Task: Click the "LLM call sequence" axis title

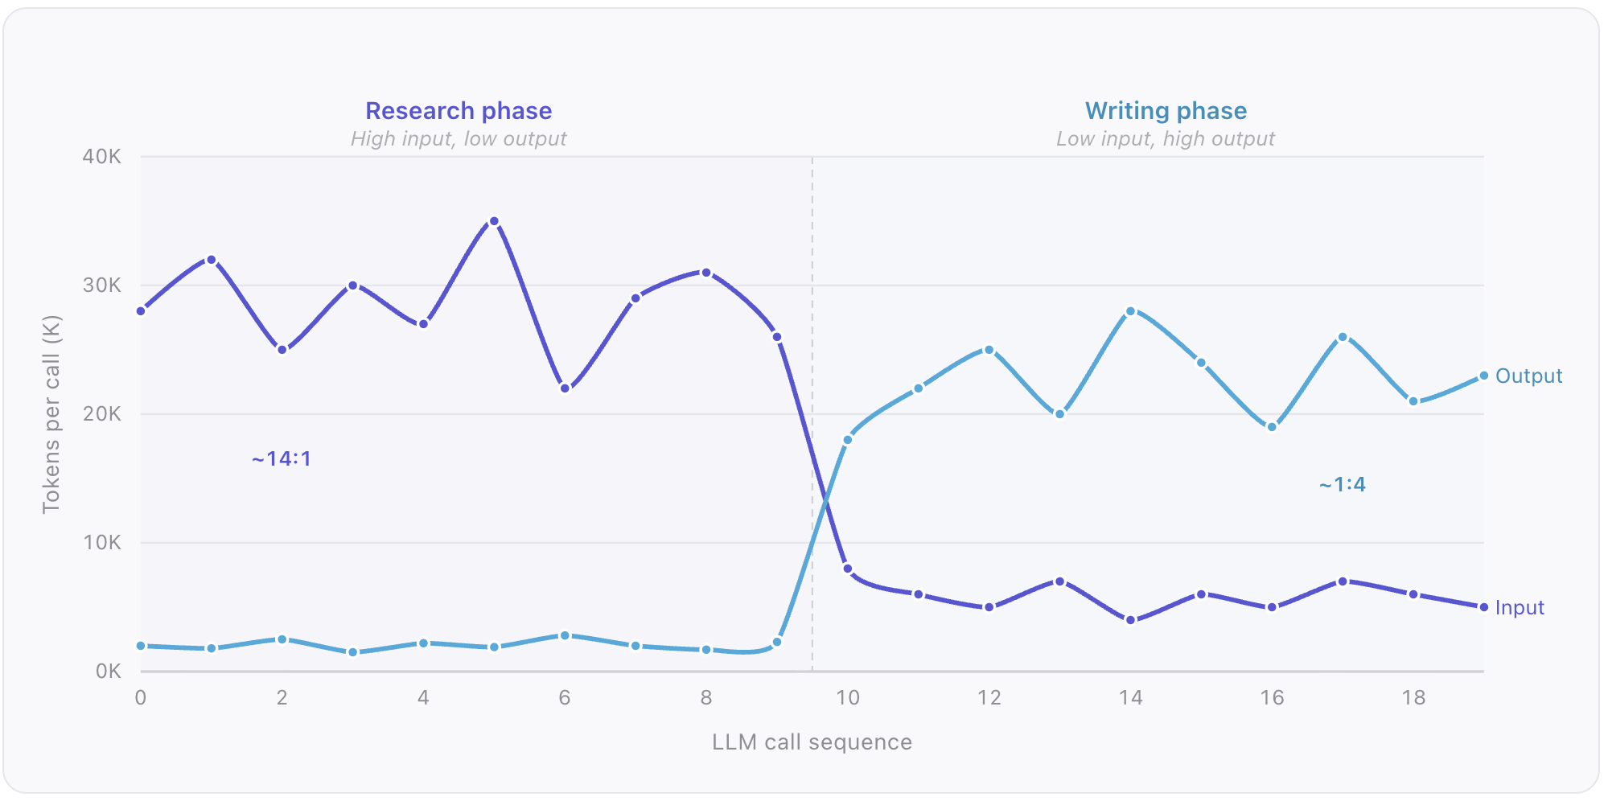Action: (x=812, y=741)
